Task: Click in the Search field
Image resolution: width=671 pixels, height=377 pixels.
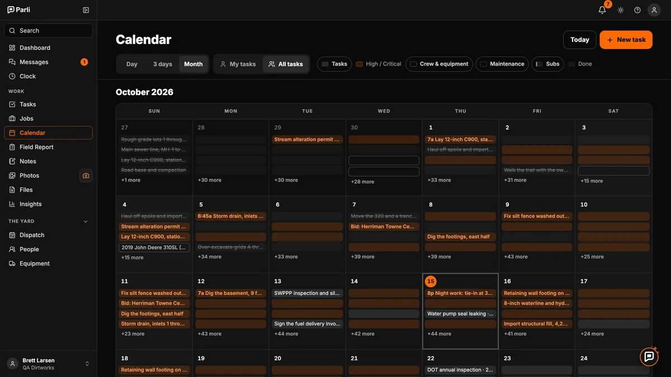Action: 49,31
